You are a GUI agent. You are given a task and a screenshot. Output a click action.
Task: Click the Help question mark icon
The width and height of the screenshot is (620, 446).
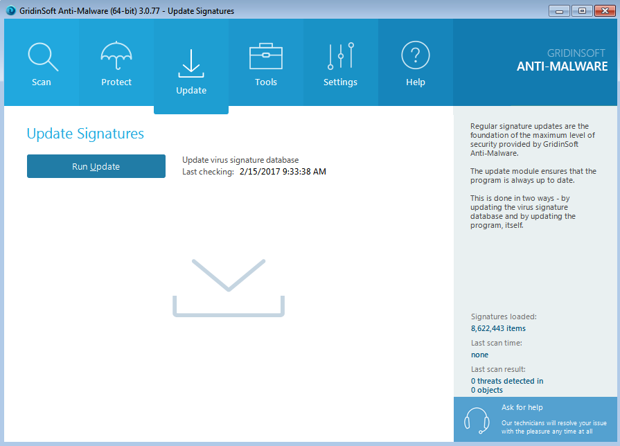pos(416,55)
